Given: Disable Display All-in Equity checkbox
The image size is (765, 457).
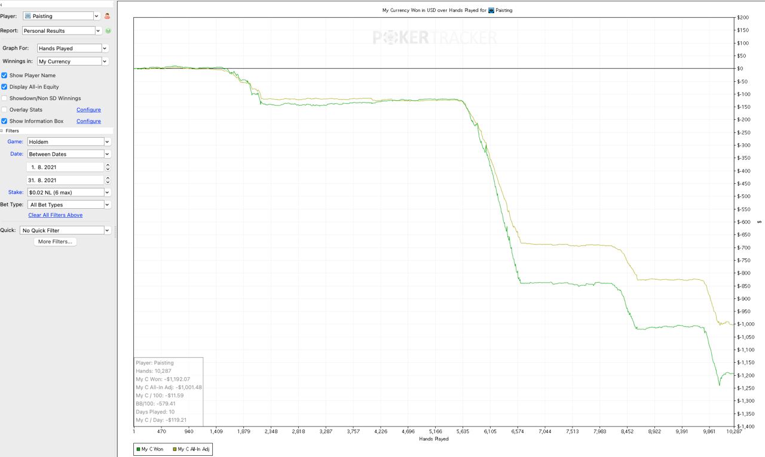Looking at the screenshot, I should click(x=4, y=87).
